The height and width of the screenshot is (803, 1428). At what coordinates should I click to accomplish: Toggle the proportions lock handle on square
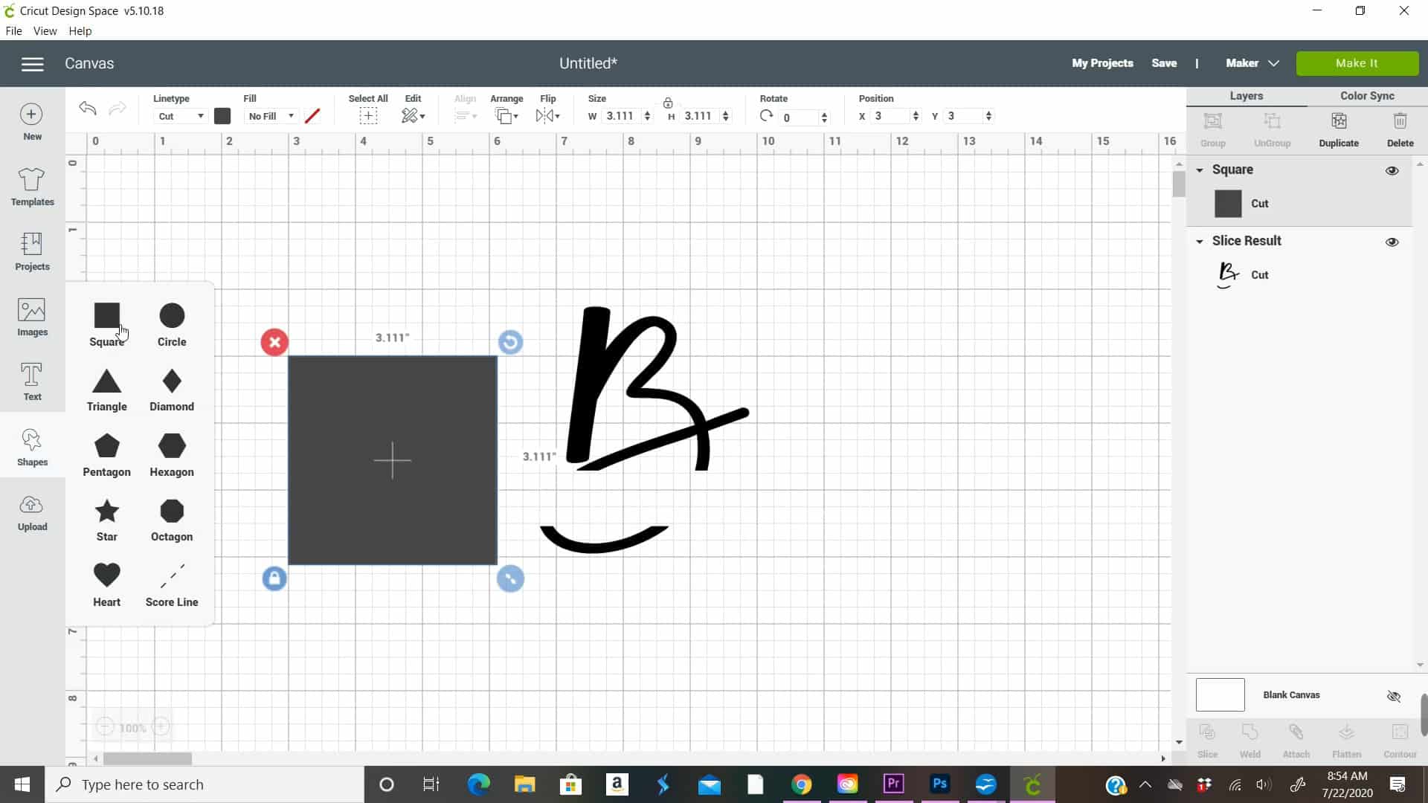(x=274, y=578)
